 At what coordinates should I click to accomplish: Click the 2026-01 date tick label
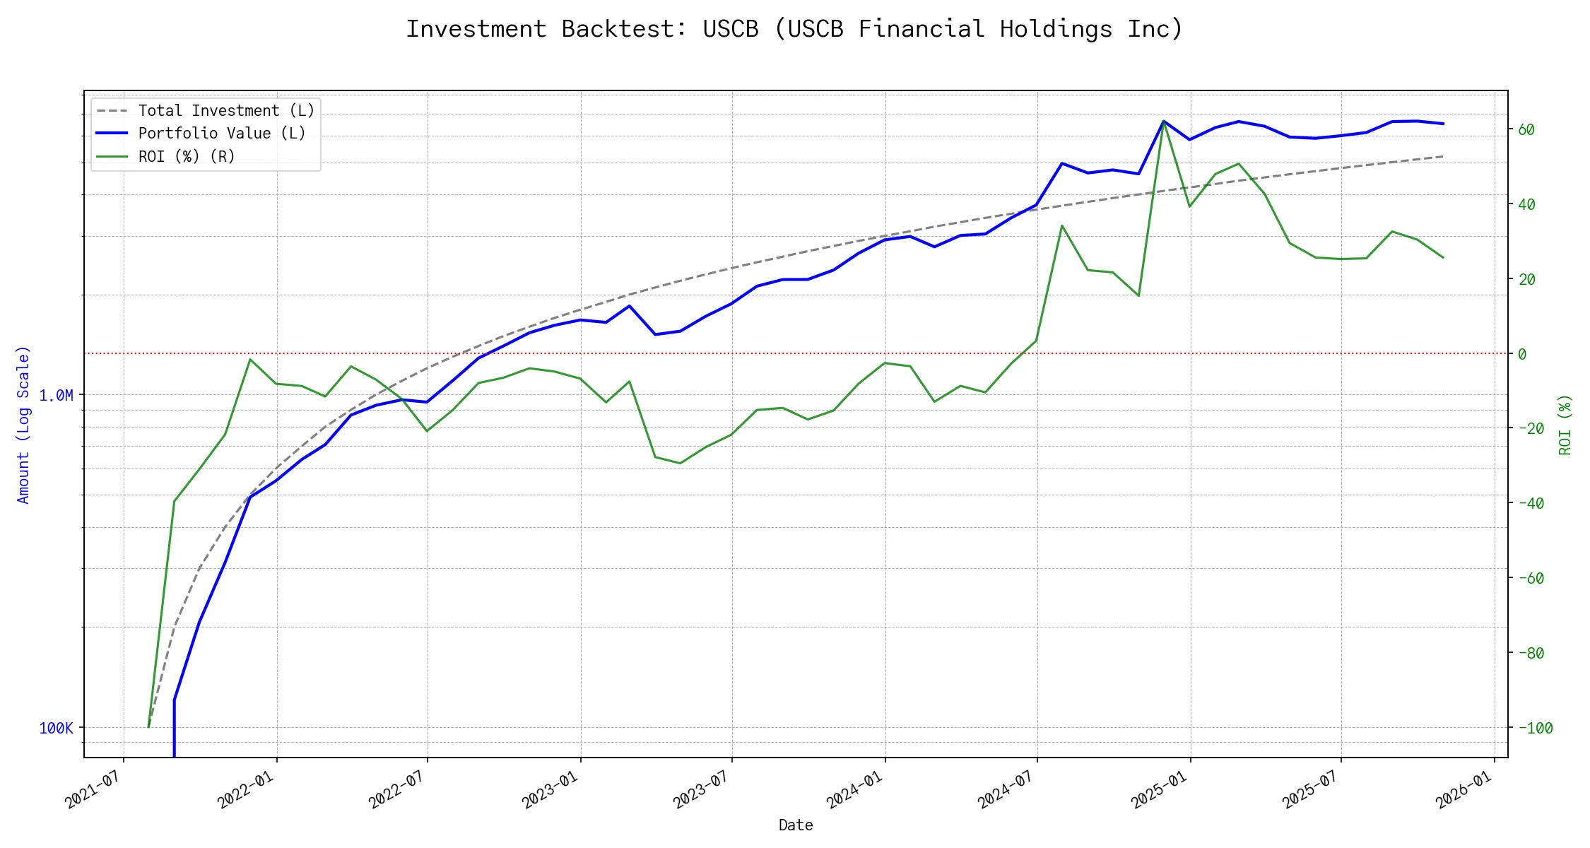point(1463,790)
